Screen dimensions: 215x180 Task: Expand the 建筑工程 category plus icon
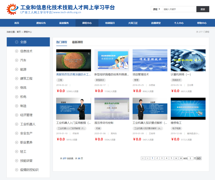point(17,78)
